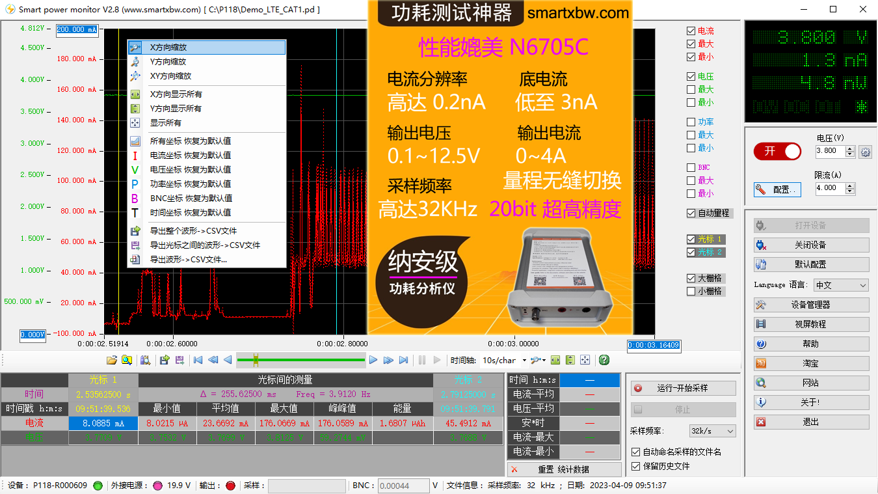Select Y方向缩放 menu item

tap(206, 62)
